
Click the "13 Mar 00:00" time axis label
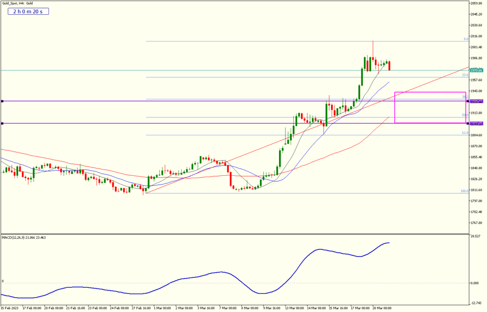[293, 308]
